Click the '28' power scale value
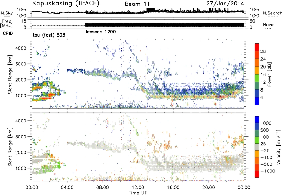The width and height of the screenshot is (282, 195). (263, 51)
